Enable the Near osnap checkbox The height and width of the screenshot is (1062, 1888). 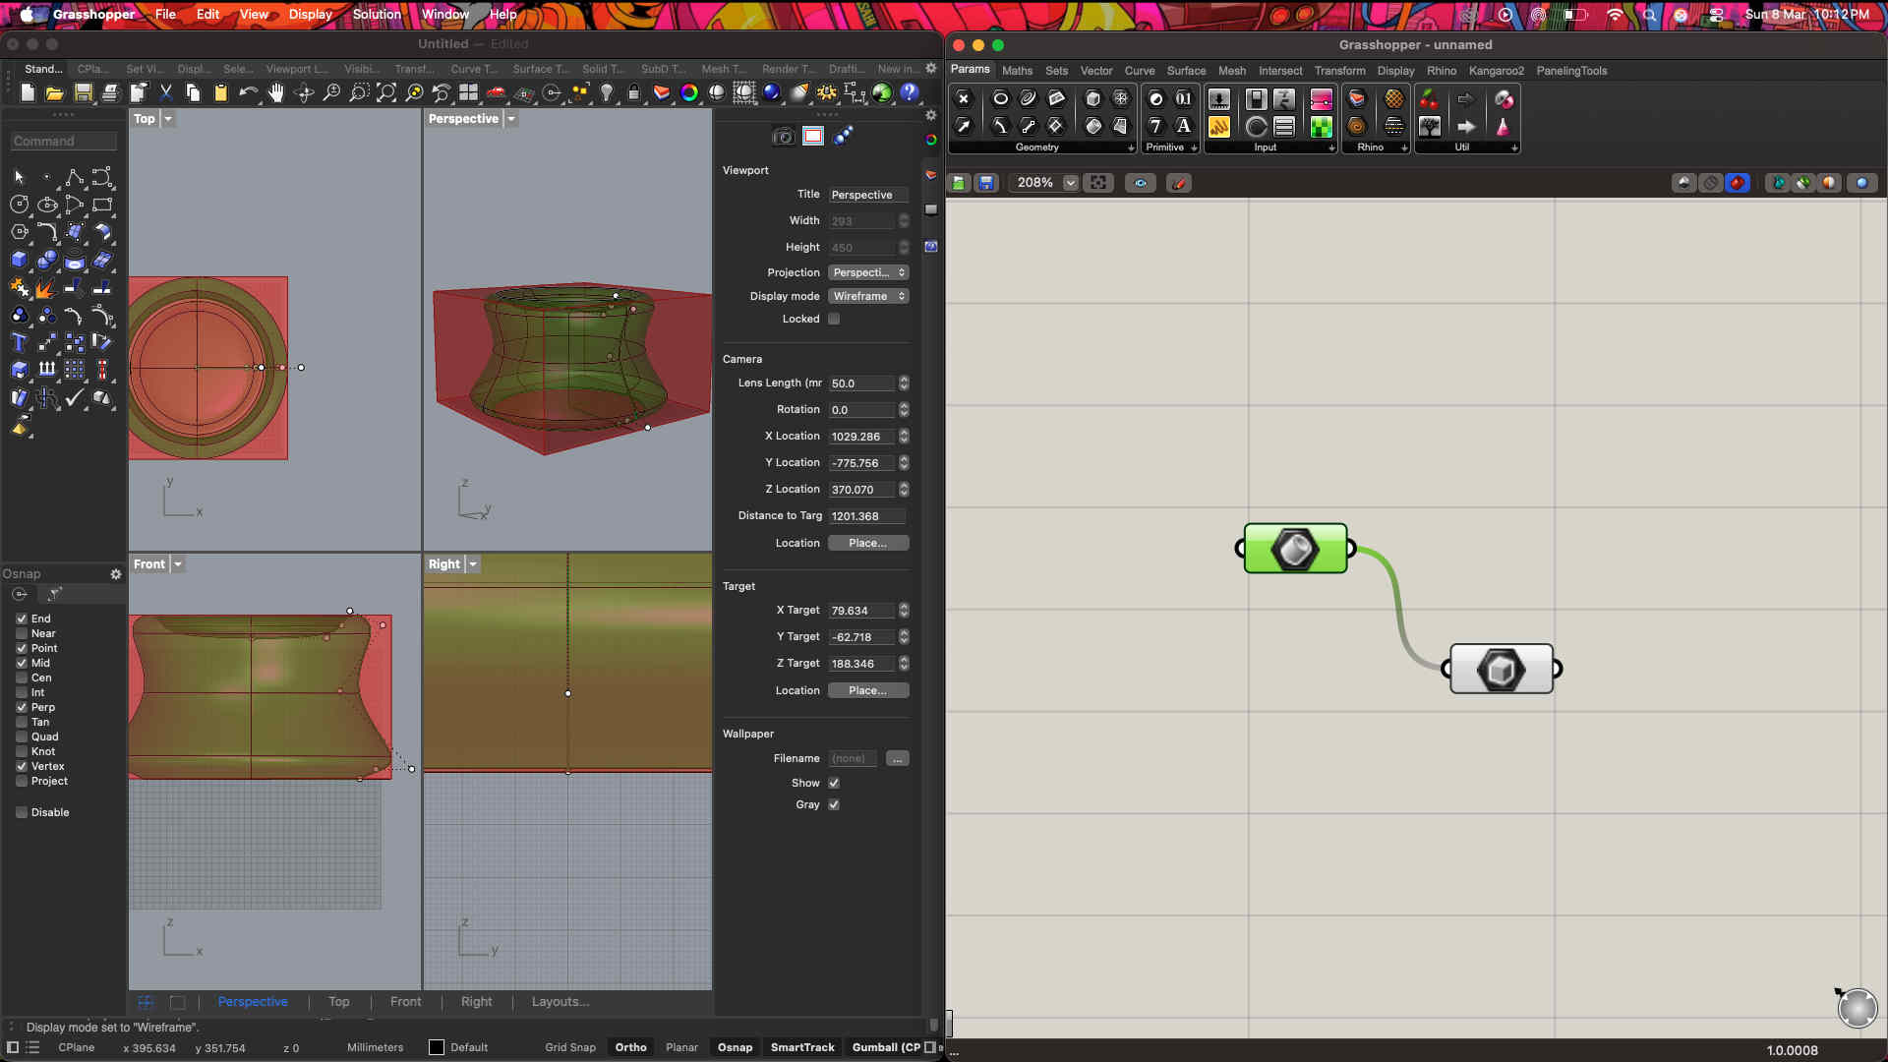tap(22, 633)
